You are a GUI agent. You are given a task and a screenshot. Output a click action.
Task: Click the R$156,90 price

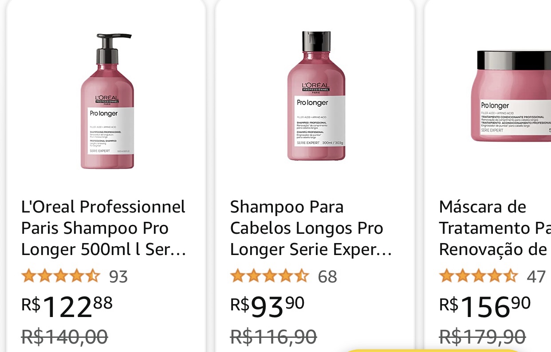[x=485, y=306]
